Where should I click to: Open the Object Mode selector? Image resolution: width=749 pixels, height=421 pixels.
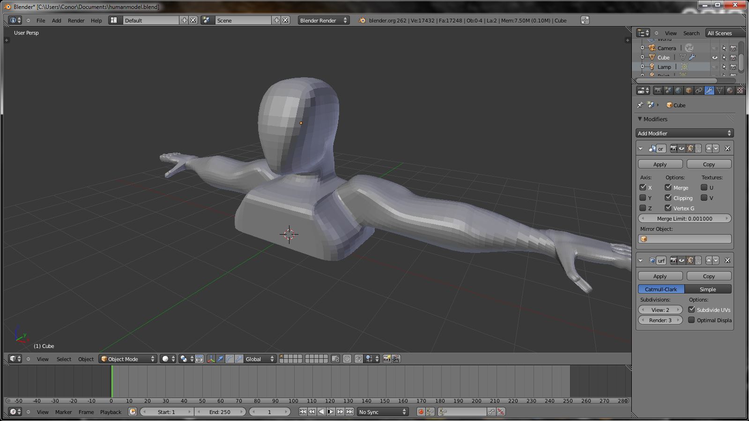128,359
